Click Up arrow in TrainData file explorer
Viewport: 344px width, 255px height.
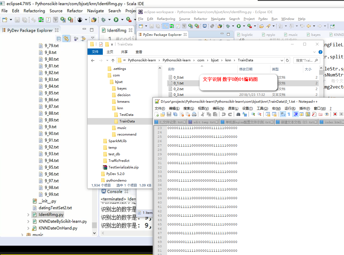tap(113, 60)
